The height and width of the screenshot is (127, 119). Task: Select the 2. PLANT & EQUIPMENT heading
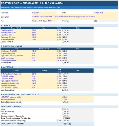pos(11,46)
